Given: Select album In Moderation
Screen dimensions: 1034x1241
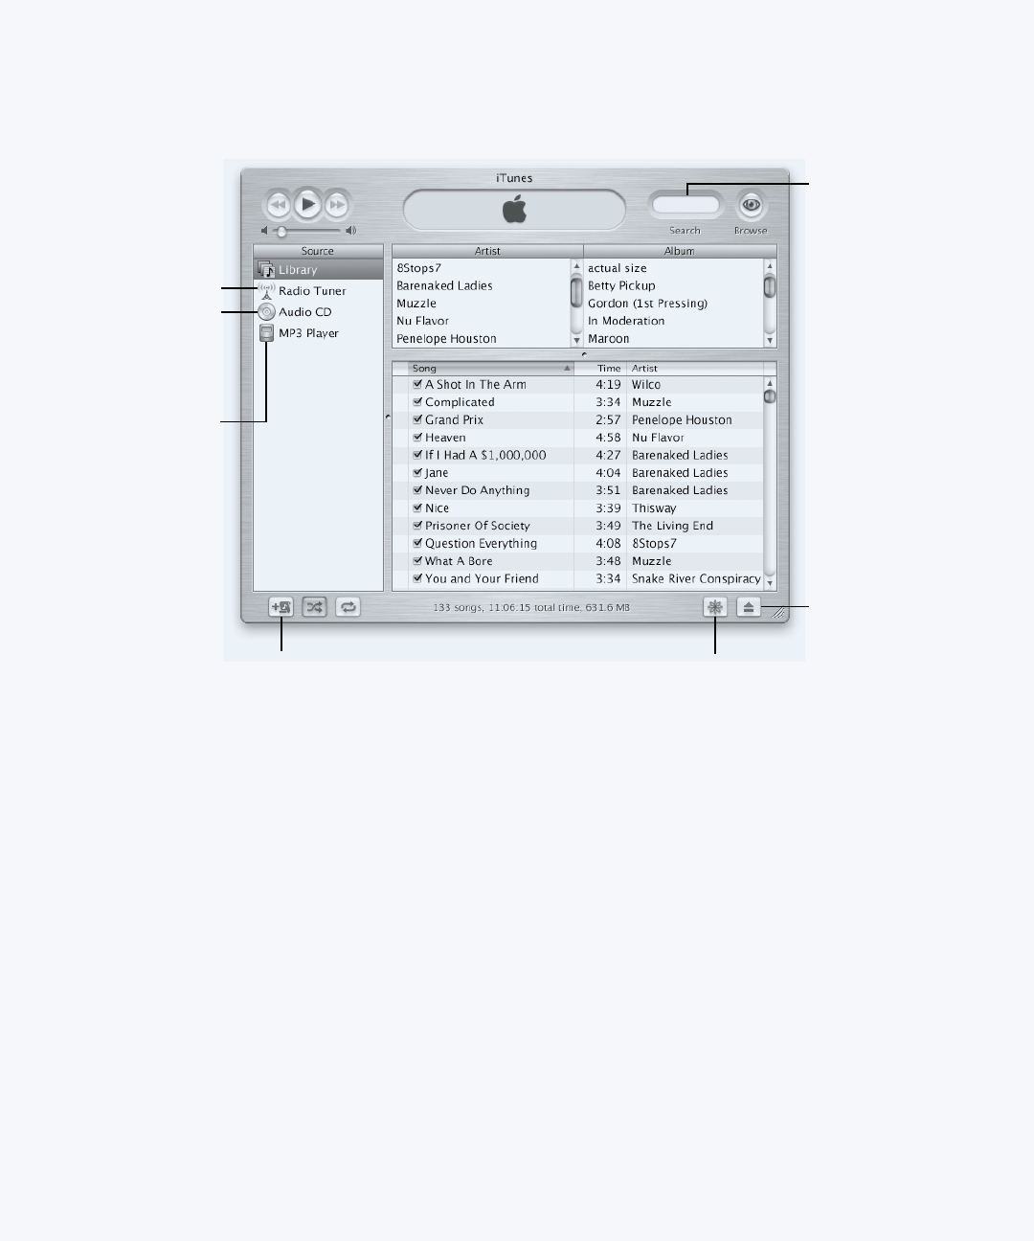Looking at the screenshot, I should pos(674,321).
